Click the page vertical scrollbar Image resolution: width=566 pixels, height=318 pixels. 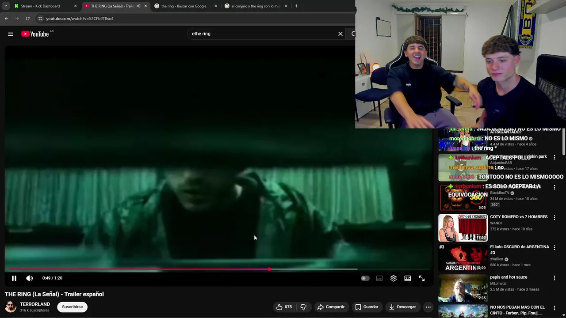point(564,143)
